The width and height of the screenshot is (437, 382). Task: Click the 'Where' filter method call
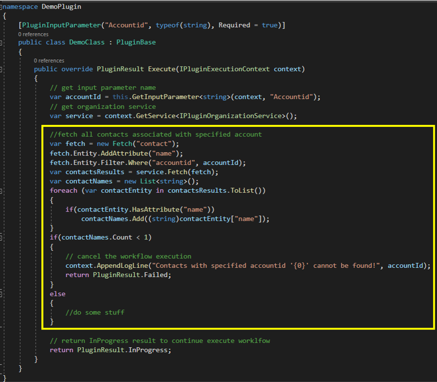coord(138,163)
